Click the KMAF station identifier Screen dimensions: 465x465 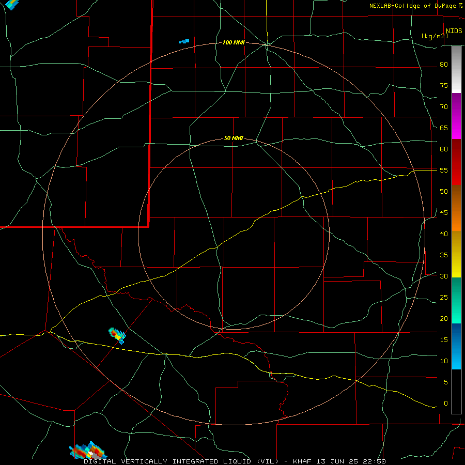(x=302, y=461)
